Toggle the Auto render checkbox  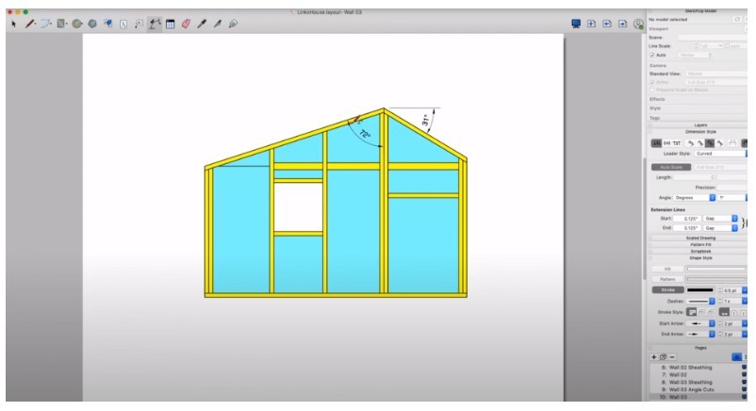(652, 56)
